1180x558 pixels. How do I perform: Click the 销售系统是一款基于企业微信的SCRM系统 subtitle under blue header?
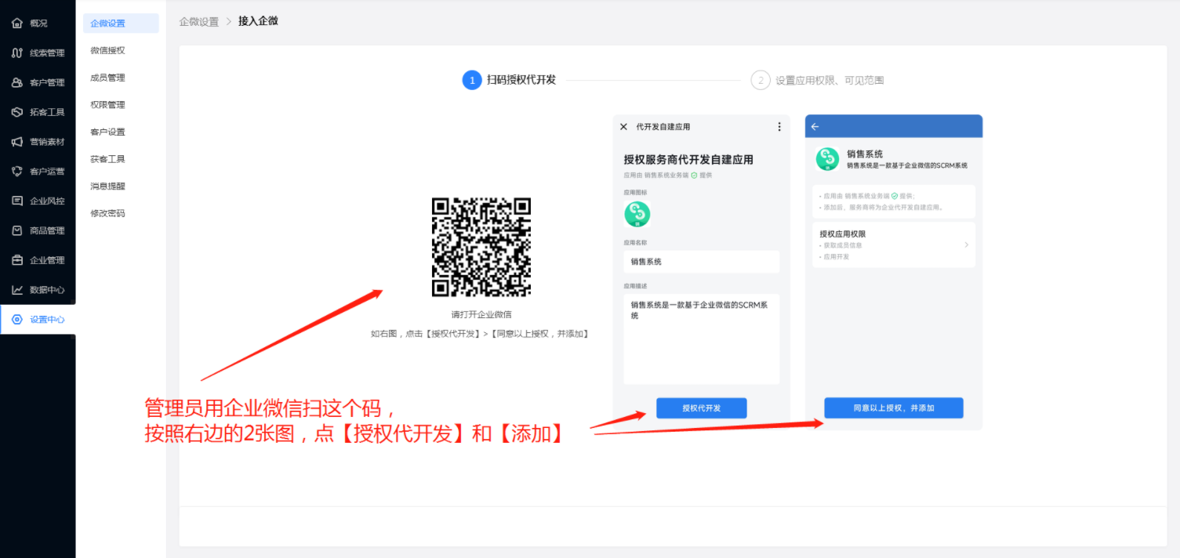pyautogui.click(x=907, y=166)
